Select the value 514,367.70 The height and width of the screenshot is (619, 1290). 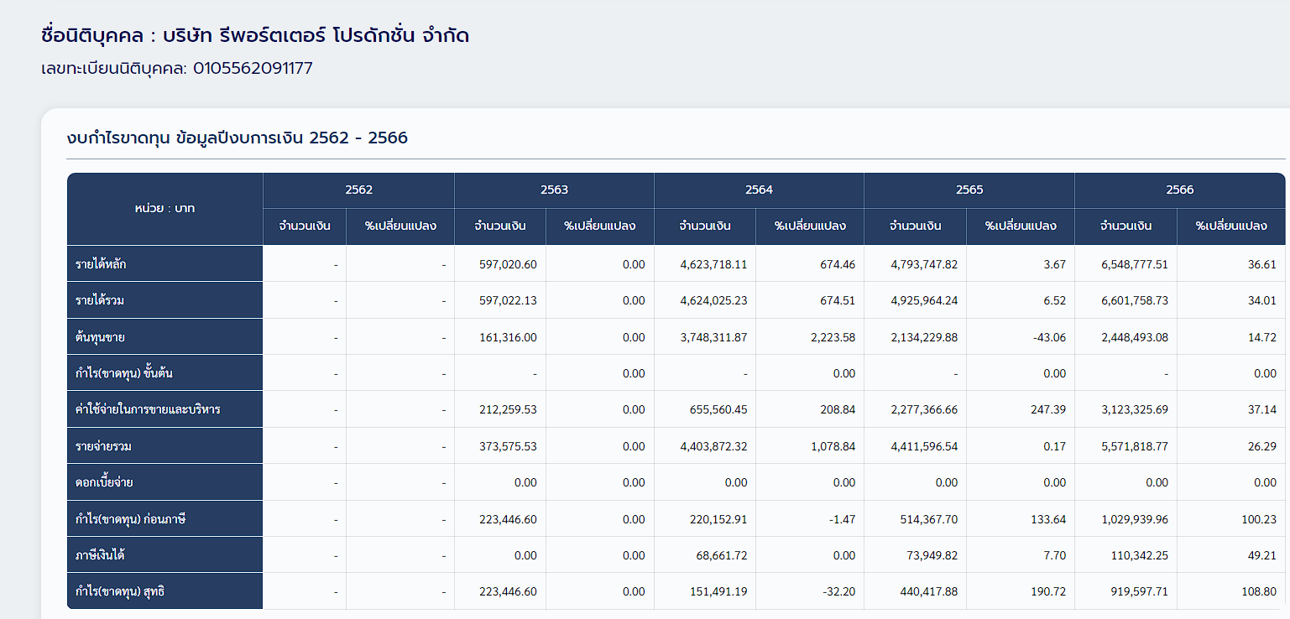point(927,519)
